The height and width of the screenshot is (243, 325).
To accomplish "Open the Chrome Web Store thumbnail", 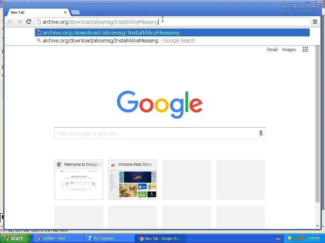I will tap(133, 180).
